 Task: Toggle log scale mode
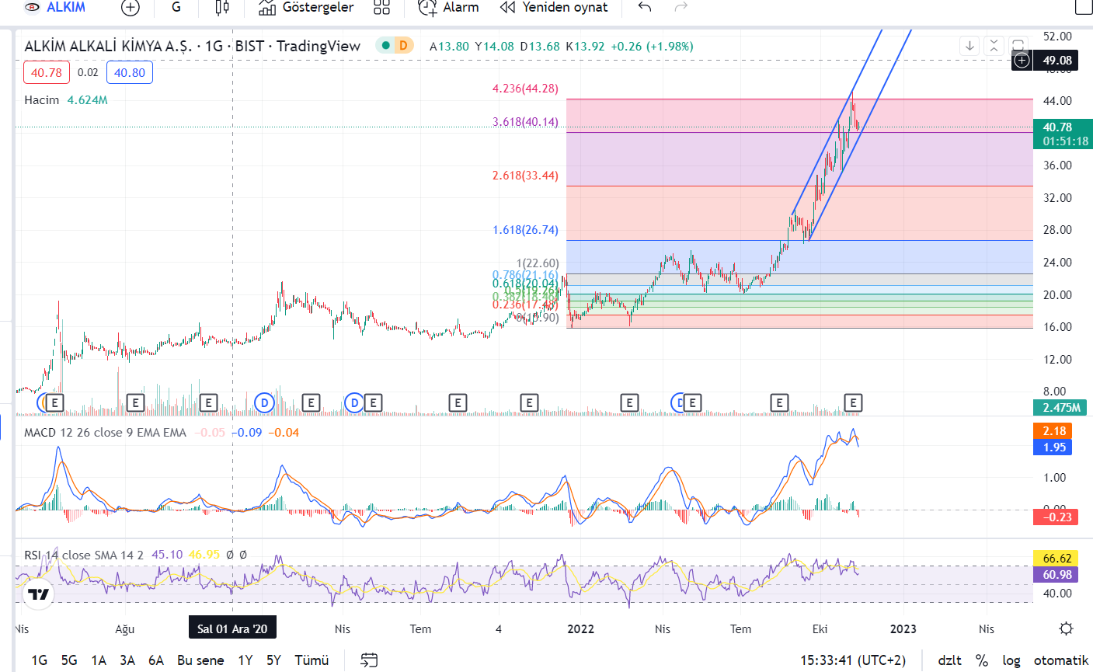pyautogui.click(x=1011, y=660)
